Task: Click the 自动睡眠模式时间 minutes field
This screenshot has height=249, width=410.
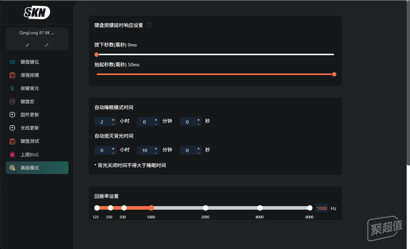Action: pyautogui.click(x=145, y=122)
